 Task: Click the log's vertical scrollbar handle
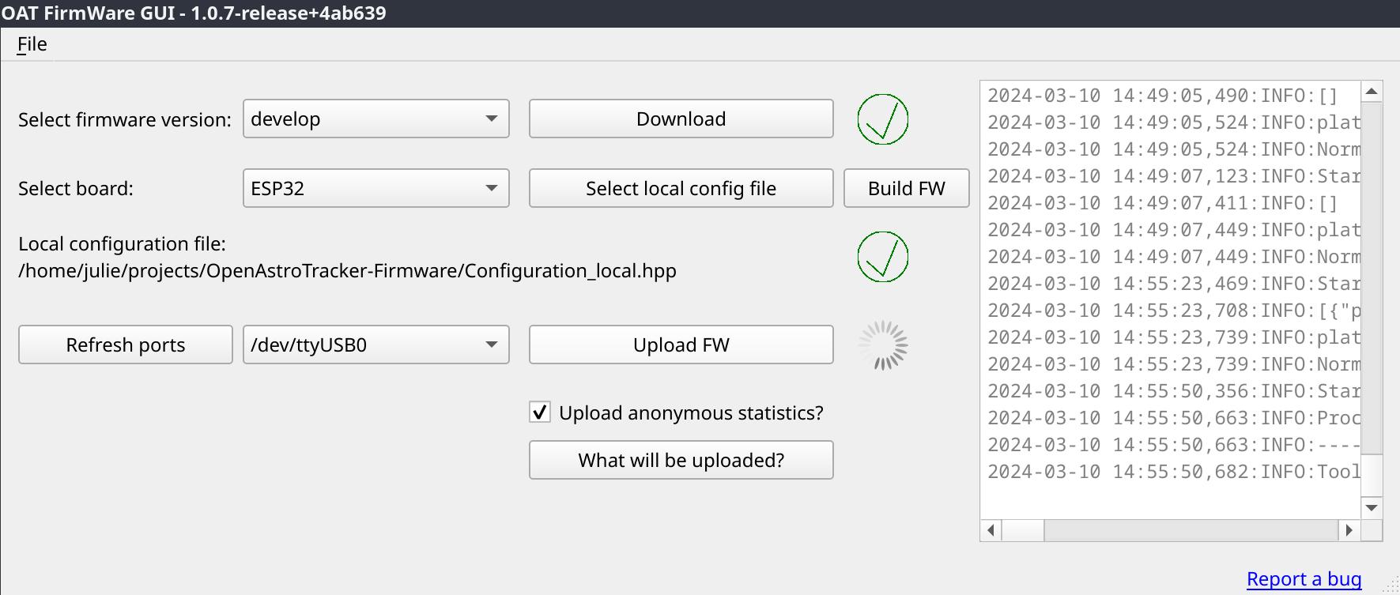1372,277
